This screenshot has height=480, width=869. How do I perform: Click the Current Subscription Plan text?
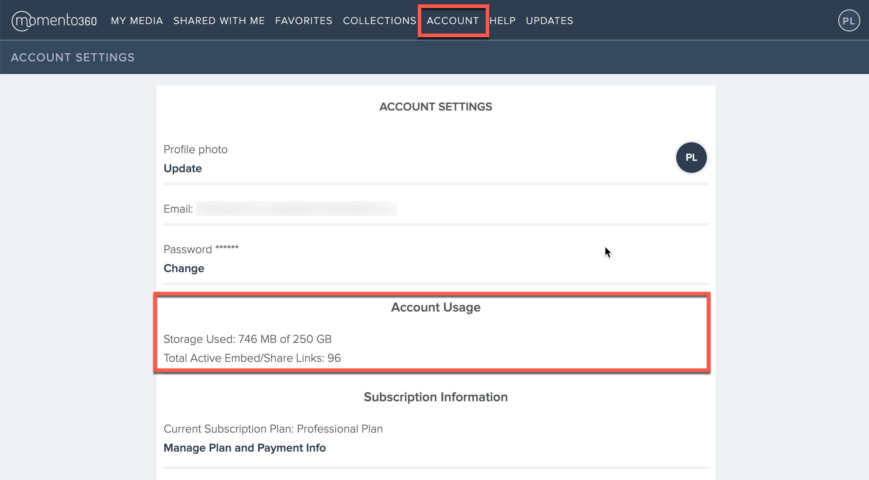coord(273,429)
